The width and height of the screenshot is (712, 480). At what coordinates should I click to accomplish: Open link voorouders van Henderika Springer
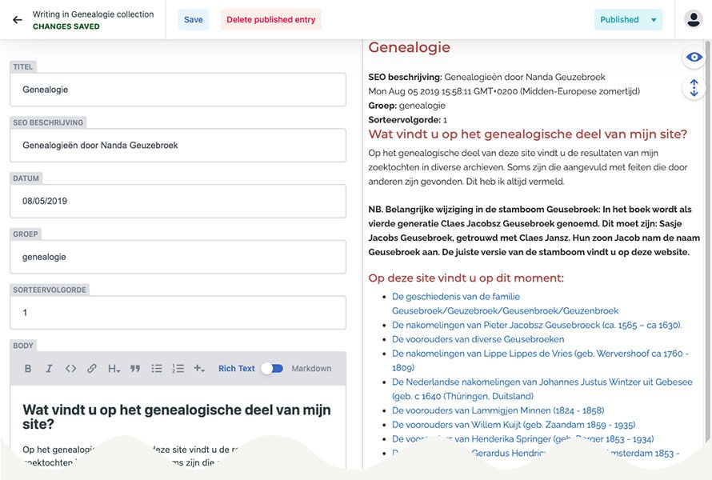[522, 439]
